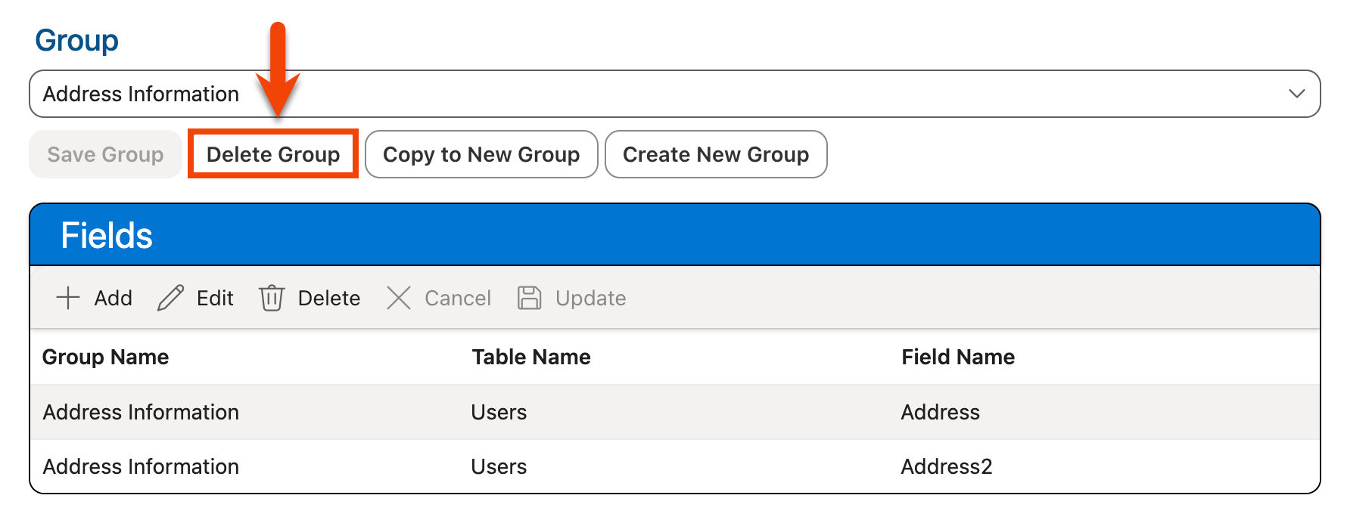Click the pencil Edit icon
Image resolution: width=1347 pixels, height=520 pixels.
(170, 298)
